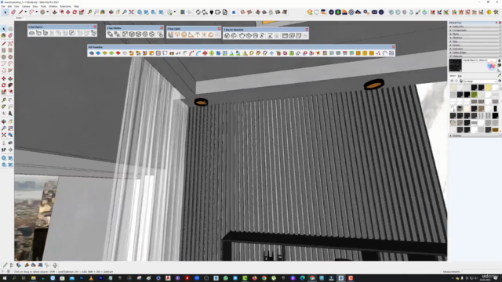Add a V-Ray Spot Light
Image resolution: width=502 pixels, height=282 pixels.
[191, 34]
